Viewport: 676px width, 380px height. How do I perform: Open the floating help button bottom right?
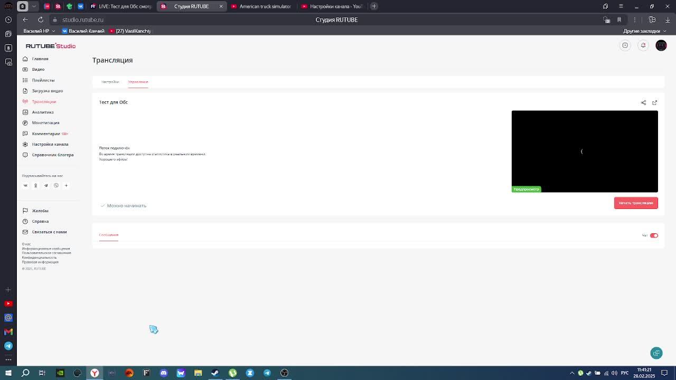click(656, 353)
